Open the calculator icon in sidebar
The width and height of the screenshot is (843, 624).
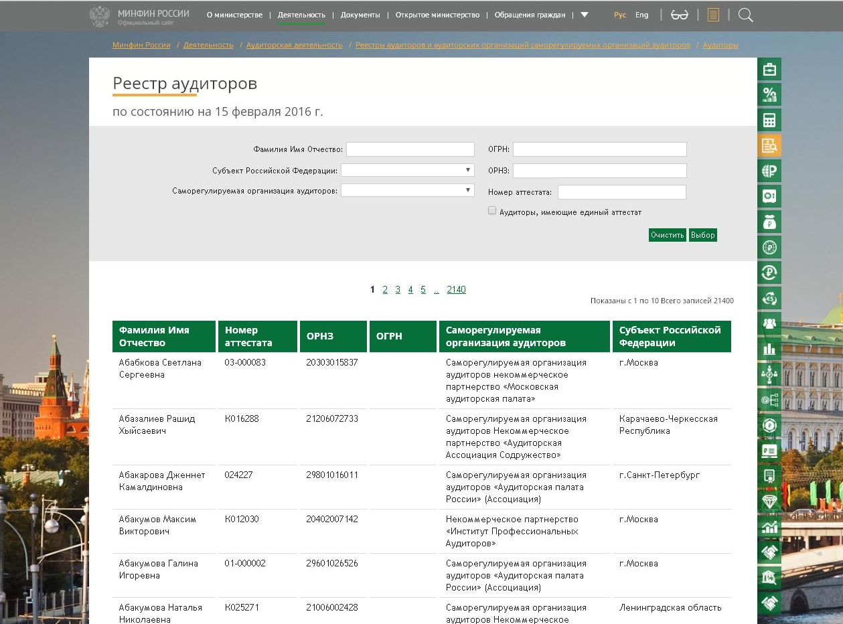769,121
